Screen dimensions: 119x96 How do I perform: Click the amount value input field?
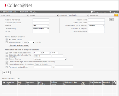57,56
